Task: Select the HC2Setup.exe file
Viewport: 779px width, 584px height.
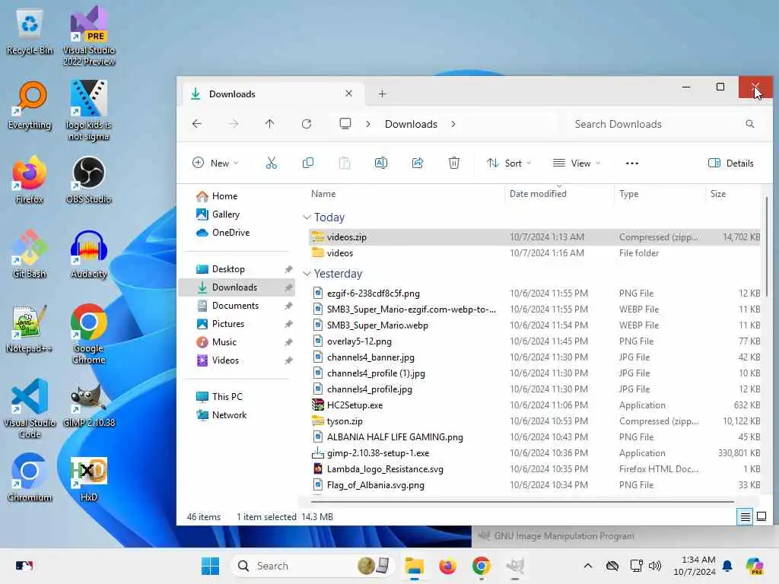Action: tap(535, 405)
